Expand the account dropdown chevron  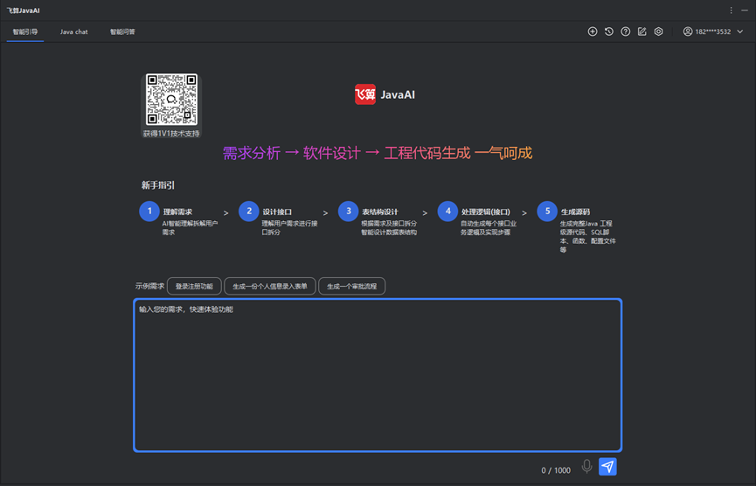740,31
